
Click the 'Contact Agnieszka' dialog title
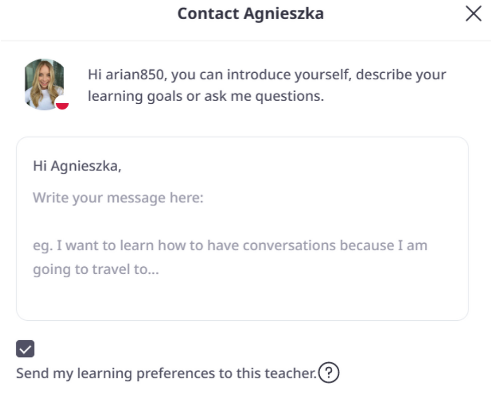[x=251, y=14]
